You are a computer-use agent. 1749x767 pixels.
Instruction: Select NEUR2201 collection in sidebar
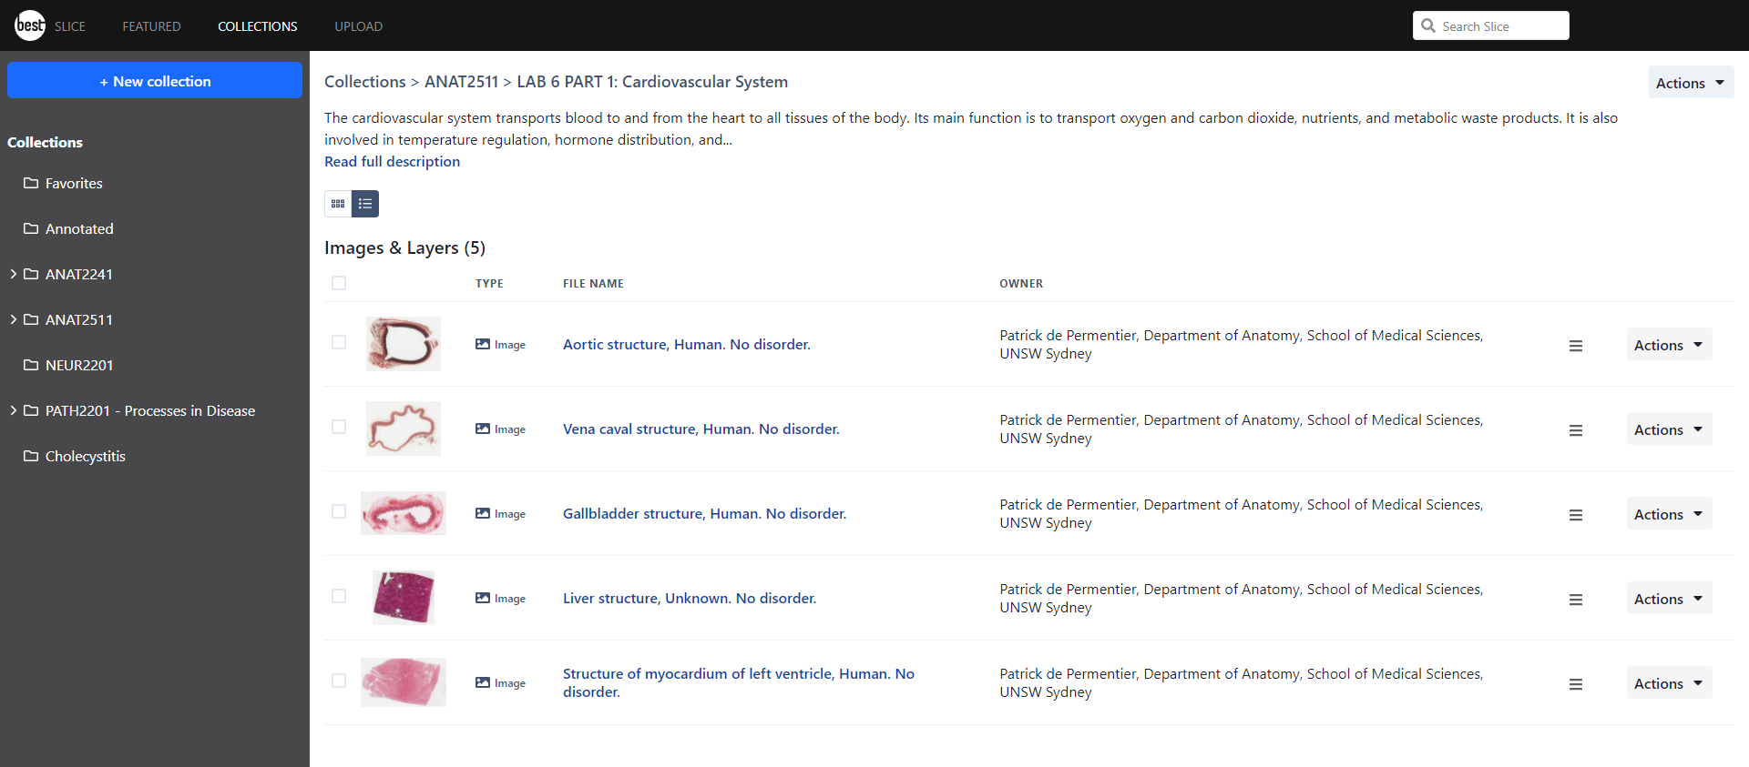tap(79, 365)
